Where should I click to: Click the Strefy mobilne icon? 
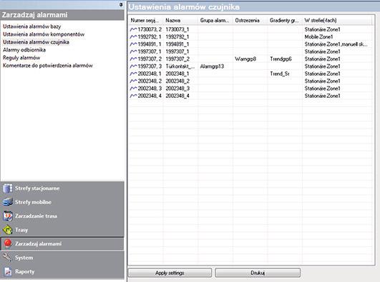pyautogui.click(x=7, y=202)
